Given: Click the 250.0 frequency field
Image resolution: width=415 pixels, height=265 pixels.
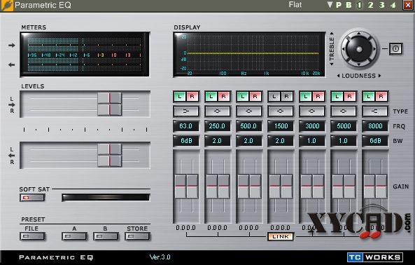Looking at the screenshot, I should 218,126.
